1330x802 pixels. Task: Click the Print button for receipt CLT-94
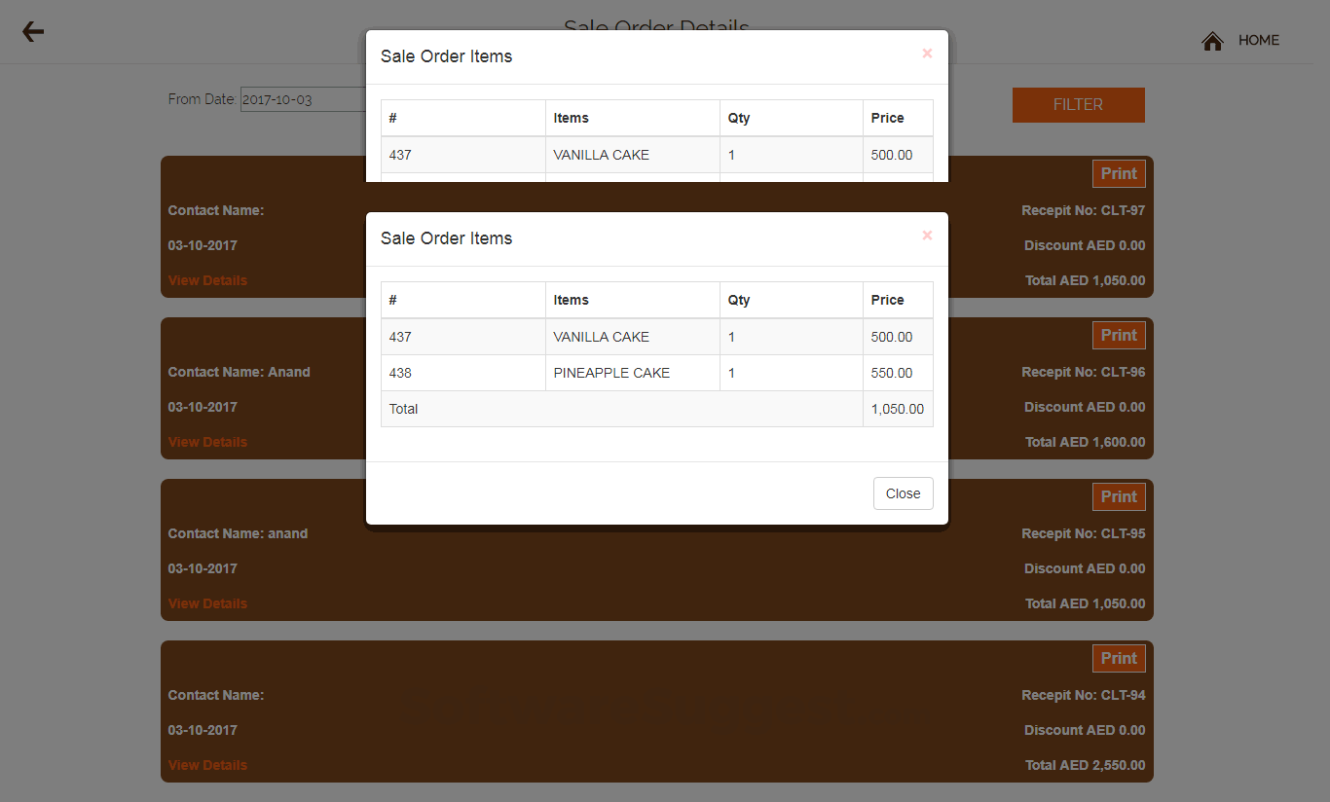(x=1118, y=658)
